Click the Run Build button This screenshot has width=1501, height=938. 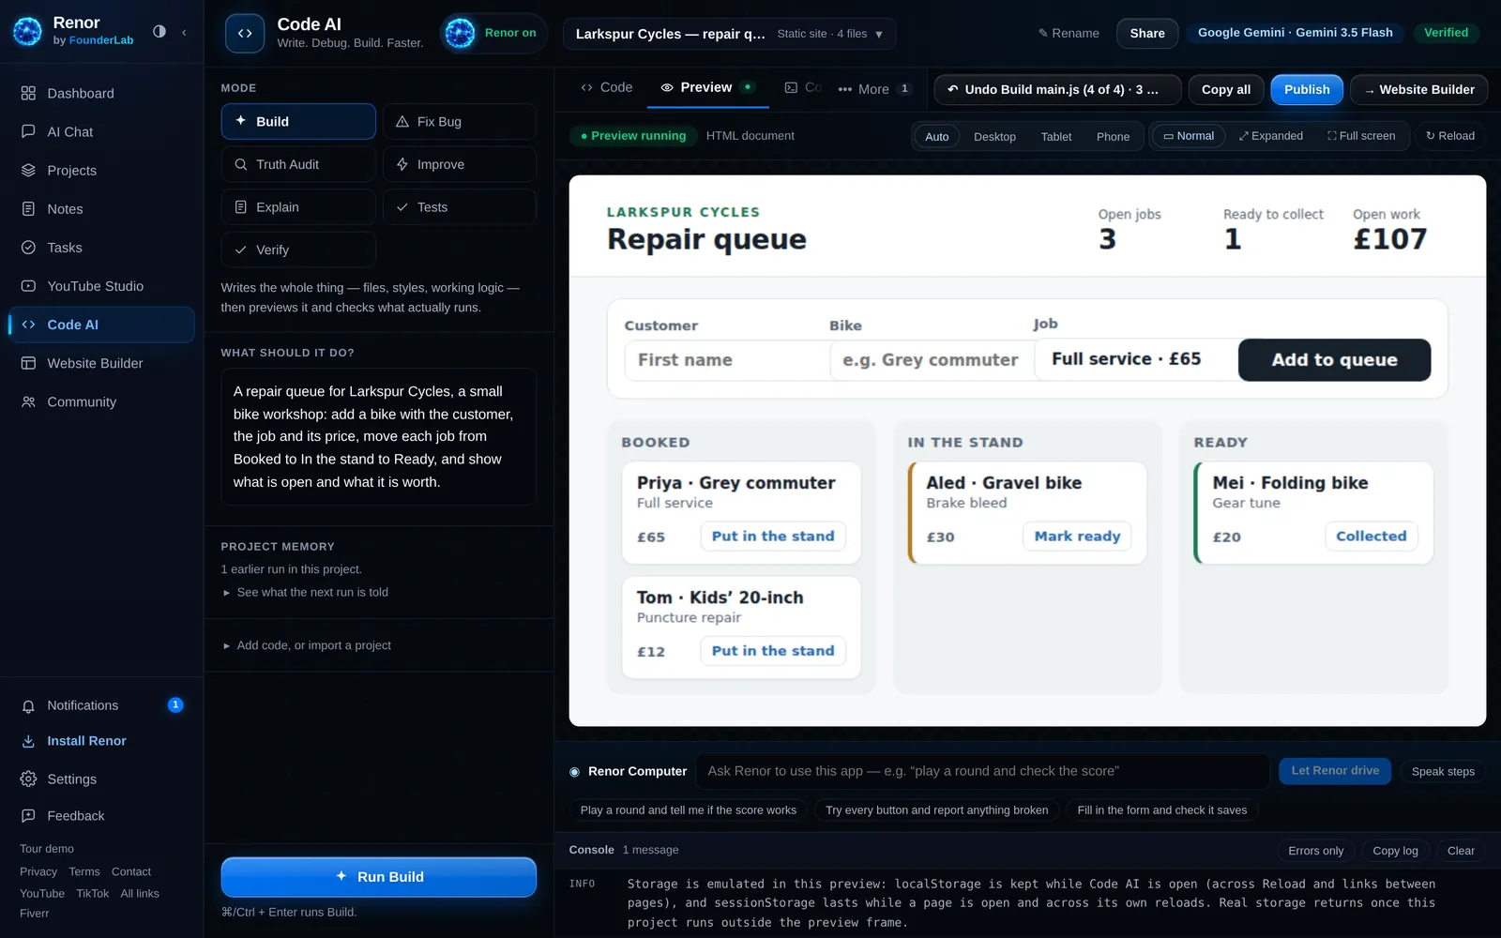coord(379,877)
